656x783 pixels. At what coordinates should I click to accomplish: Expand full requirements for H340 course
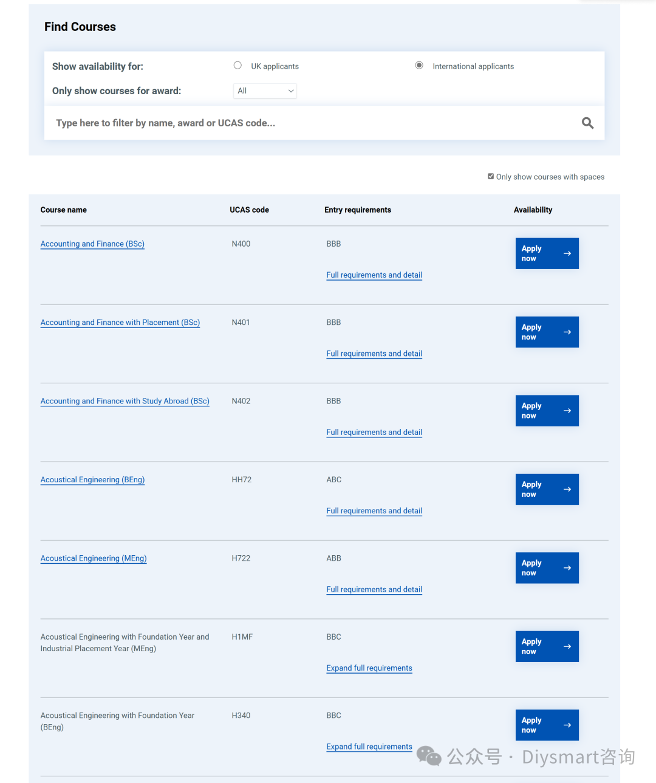[x=369, y=747]
